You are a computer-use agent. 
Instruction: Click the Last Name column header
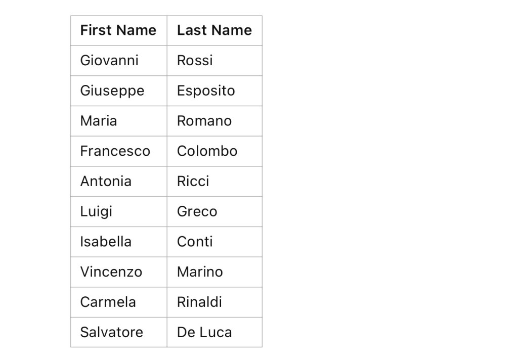(x=214, y=30)
